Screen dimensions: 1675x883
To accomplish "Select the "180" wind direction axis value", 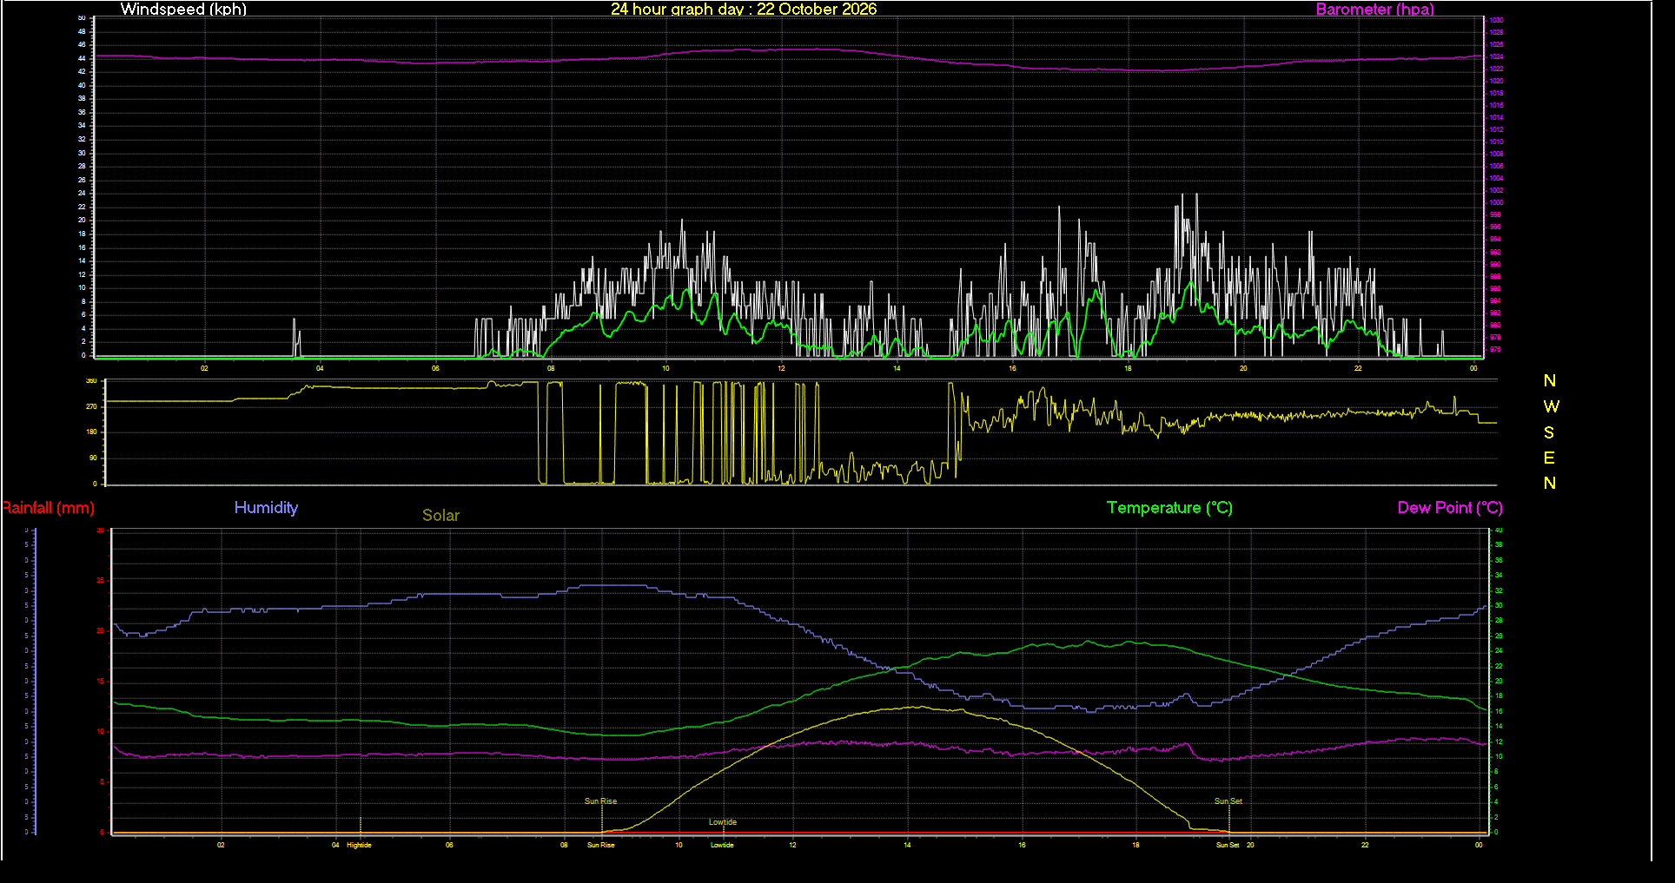I will (91, 432).
